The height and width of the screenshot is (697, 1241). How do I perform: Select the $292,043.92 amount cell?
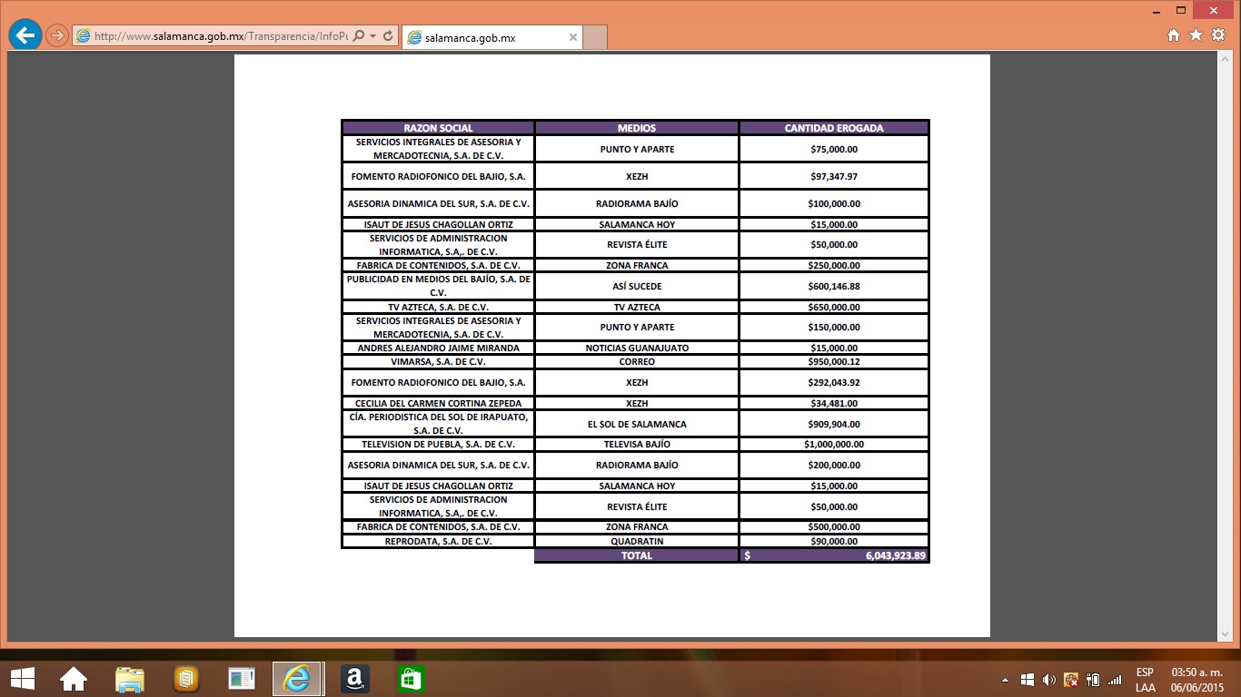pyautogui.click(x=834, y=382)
